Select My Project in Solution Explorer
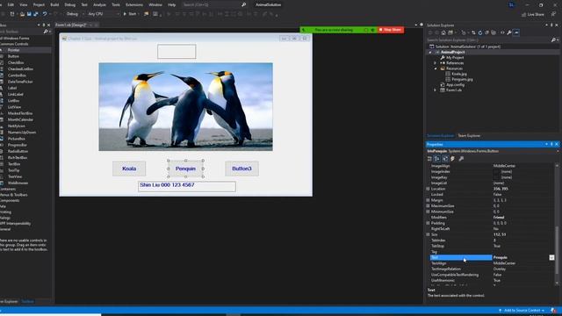The height and width of the screenshot is (316, 562). point(455,58)
